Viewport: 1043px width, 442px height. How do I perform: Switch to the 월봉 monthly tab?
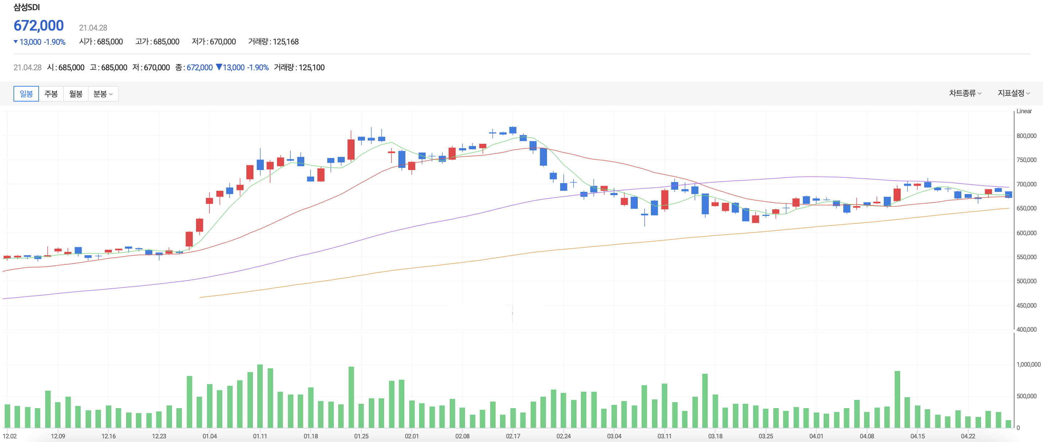(x=76, y=94)
